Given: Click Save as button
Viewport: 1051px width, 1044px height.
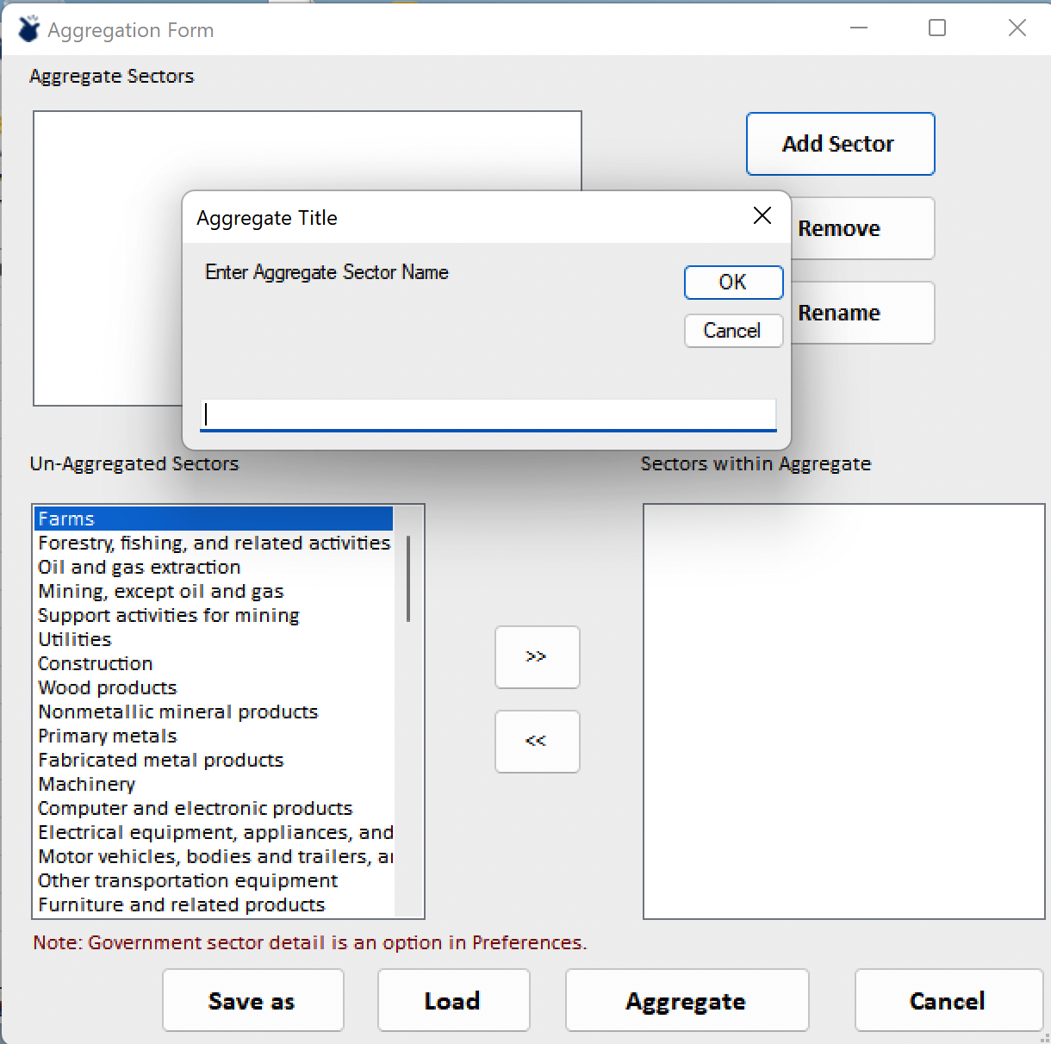Looking at the screenshot, I should [x=252, y=1001].
